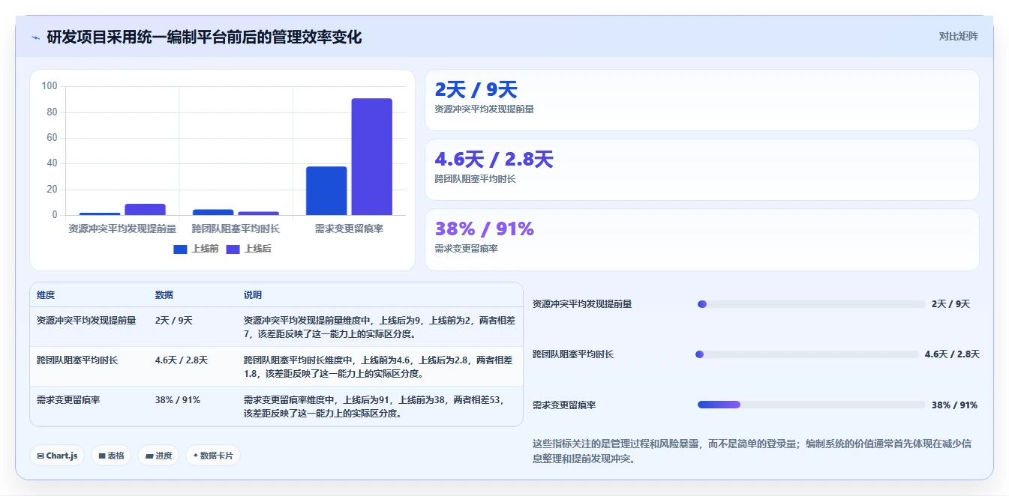This screenshot has height=496, width=1009.
Task: Click the 需求变更留痕率 chart axis label
Action: pos(349,229)
